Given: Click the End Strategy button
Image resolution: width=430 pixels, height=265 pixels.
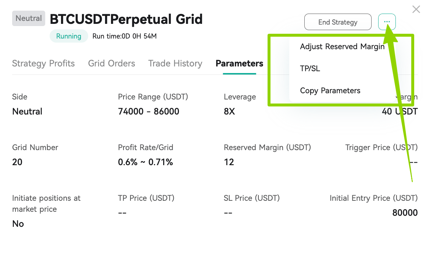Looking at the screenshot, I should [x=338, y=22].
